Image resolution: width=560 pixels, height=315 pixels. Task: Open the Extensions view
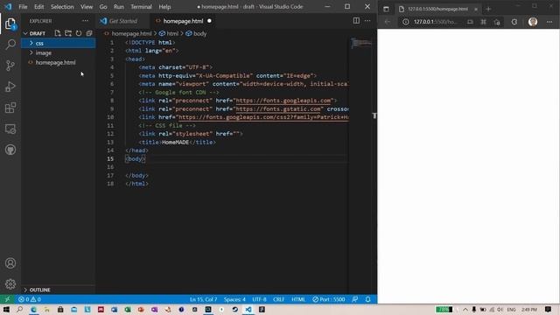click(x=10, y=108)
